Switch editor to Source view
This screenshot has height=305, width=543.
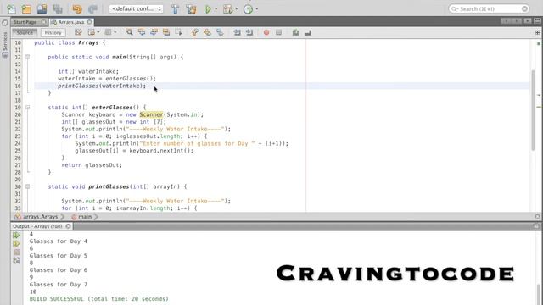[25, 32]
